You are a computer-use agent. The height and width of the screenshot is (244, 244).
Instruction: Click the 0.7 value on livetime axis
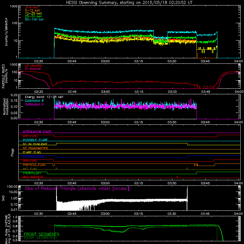(15, 231)
